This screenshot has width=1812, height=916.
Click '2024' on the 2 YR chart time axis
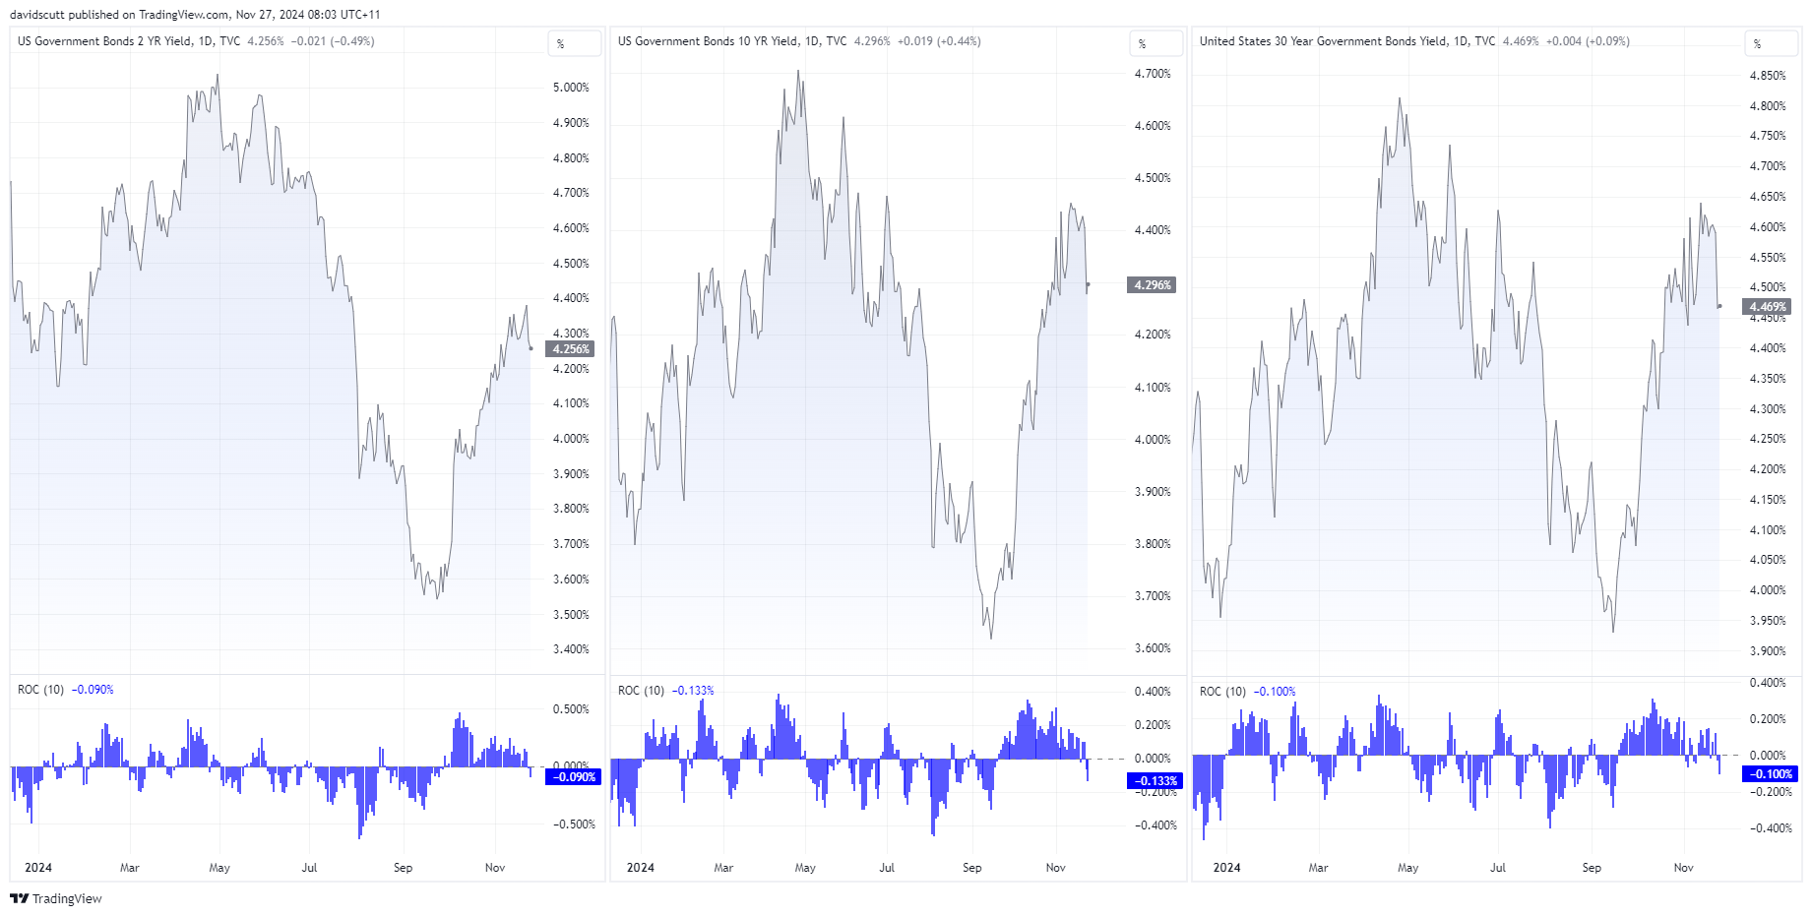click(38, 868)
